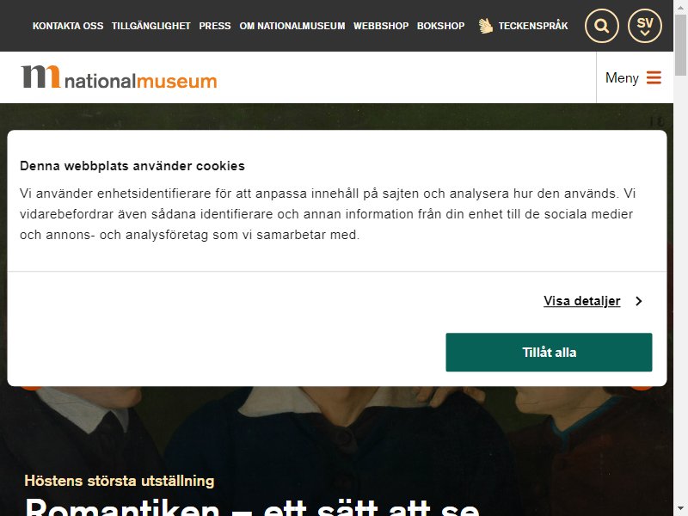Click the vertical scrollbar thumb
Viewport: 688px width, 516px height.
(x=680, y=46)
